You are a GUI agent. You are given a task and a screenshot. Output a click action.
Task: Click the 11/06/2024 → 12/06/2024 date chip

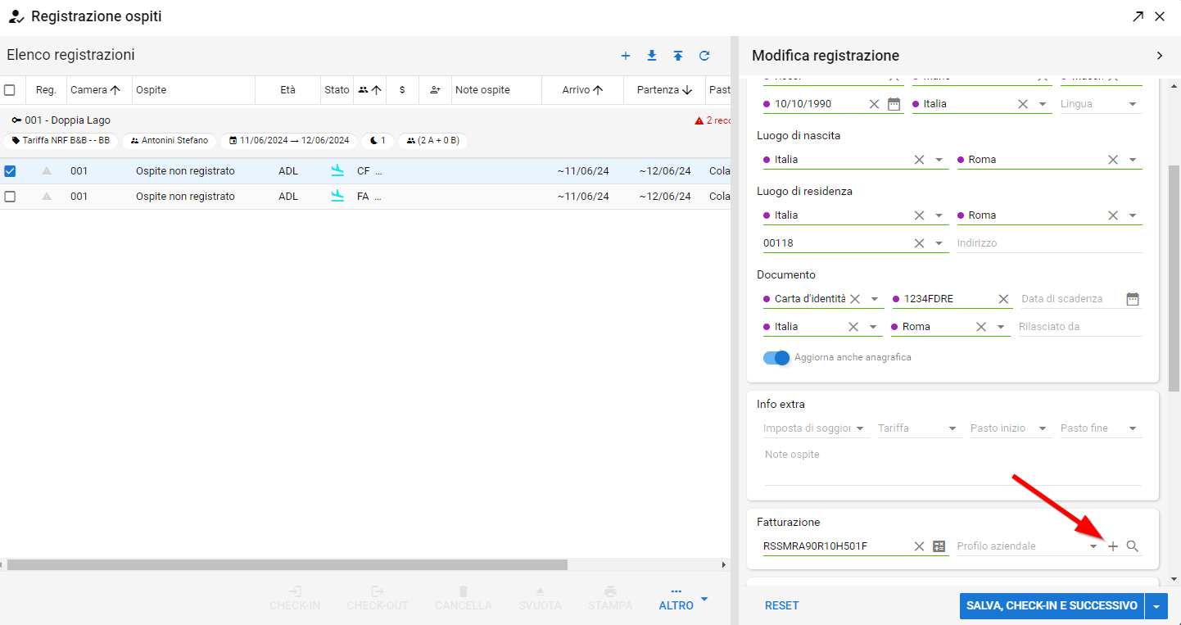point(288,141)
